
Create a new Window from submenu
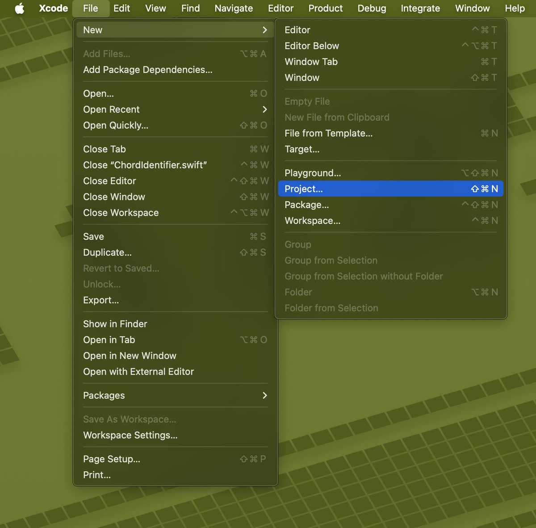pyautogui.click(x=391, y=78)
